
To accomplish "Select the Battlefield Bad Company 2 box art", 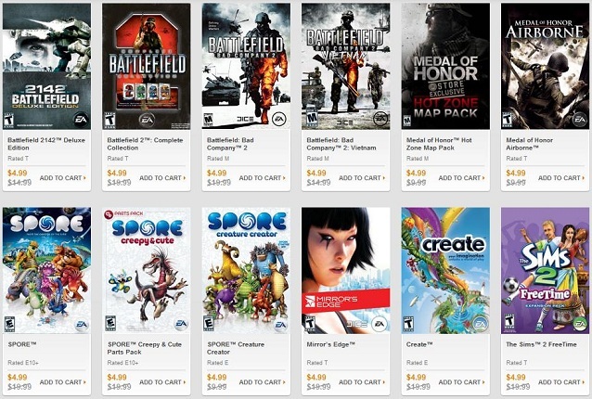I will click(x=246, y=66).
